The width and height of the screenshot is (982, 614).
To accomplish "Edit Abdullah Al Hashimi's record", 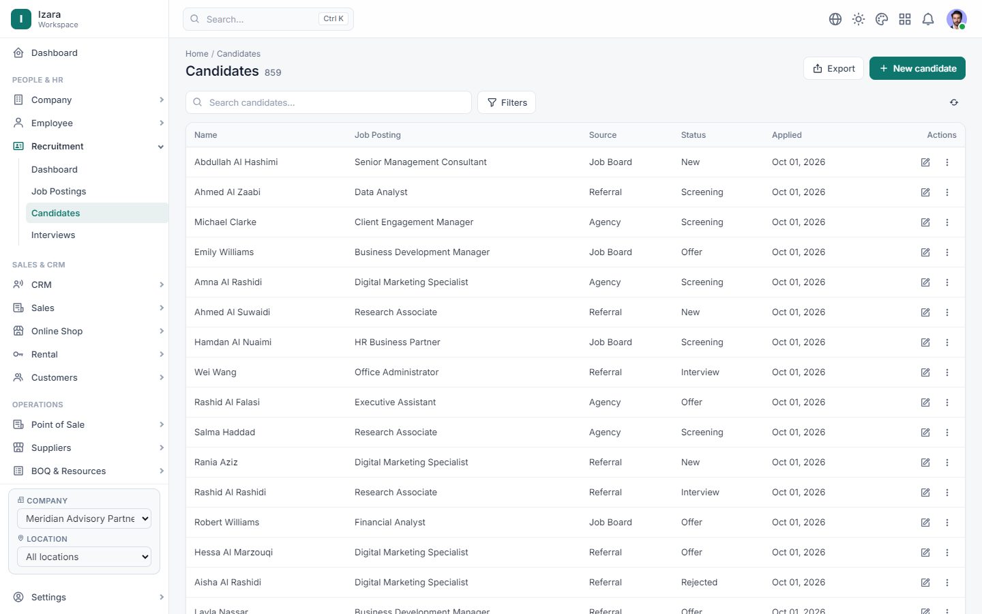I will (x=925, y=162).
